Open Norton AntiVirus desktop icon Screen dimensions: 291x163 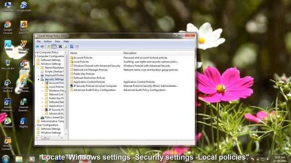(x=24, y=28)
